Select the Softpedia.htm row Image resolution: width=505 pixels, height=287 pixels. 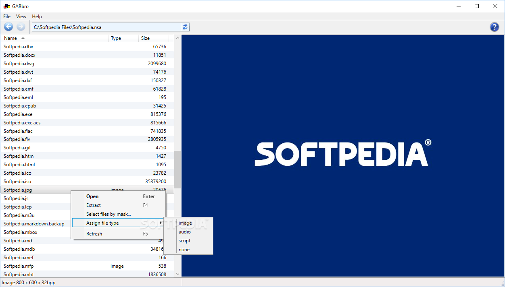click(x=88, y=156)
